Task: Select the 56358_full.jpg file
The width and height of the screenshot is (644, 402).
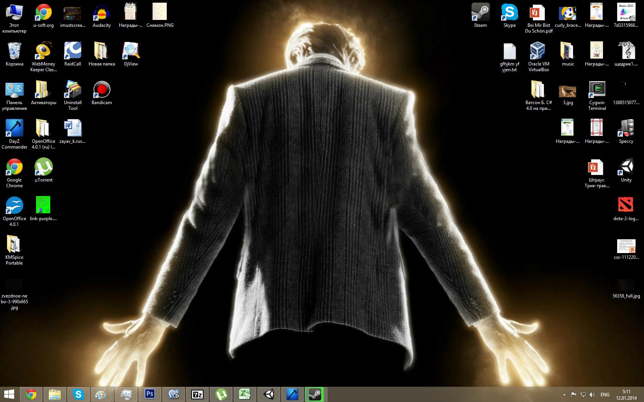Action: (x=626, y=288)
